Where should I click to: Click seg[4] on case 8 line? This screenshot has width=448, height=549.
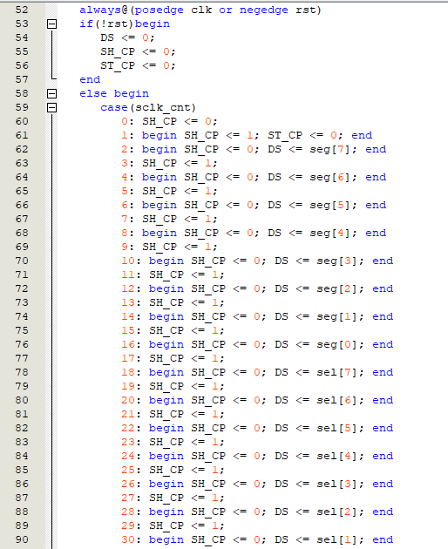329,234
